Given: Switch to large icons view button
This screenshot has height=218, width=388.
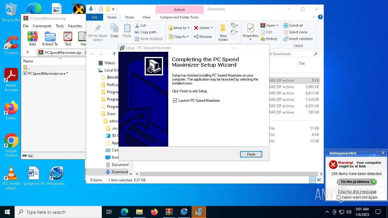Looking at the screenshot, I should click(319, 180).
